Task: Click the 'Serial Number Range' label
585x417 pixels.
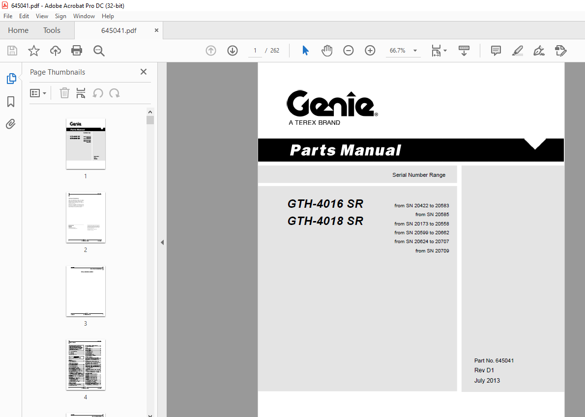Action: coord(419,175)
